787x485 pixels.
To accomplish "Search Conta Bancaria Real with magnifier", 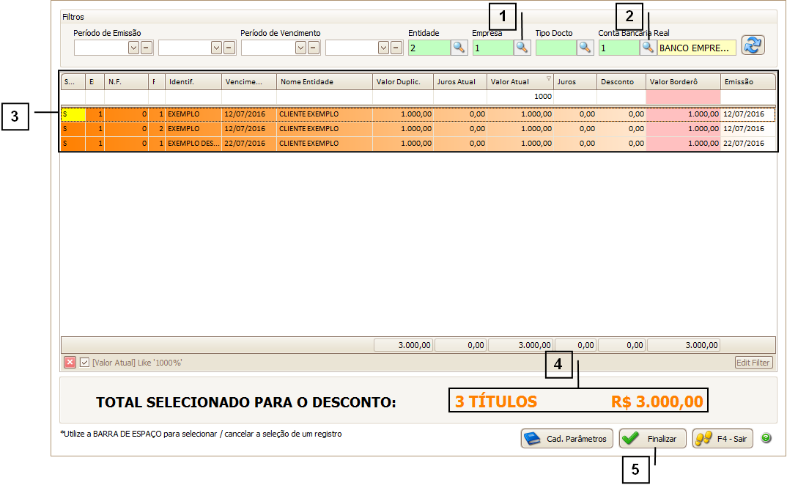I will (648, 48).
